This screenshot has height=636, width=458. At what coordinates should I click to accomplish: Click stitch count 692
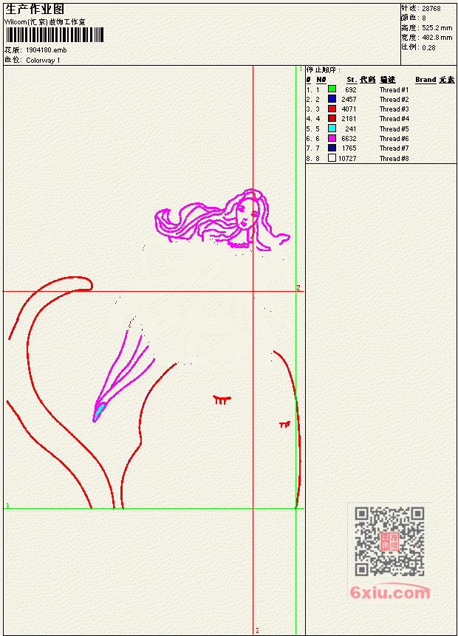[x=351, y=89]
